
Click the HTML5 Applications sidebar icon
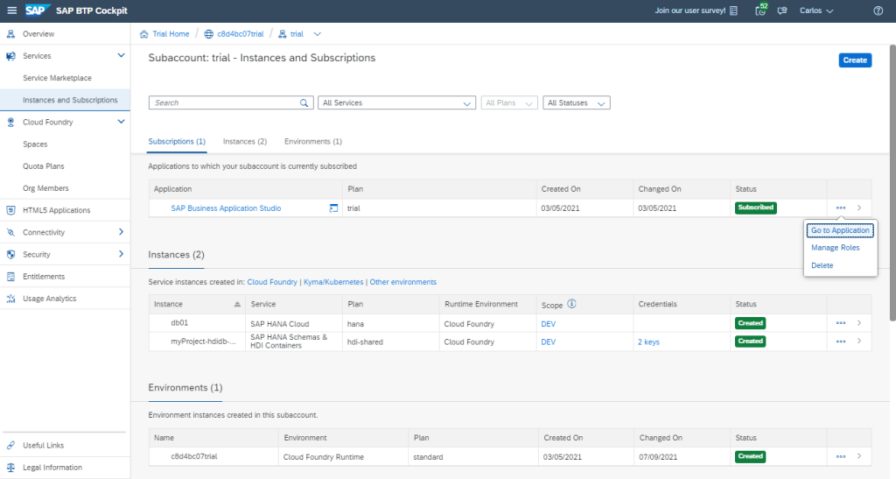coord(10,210)
